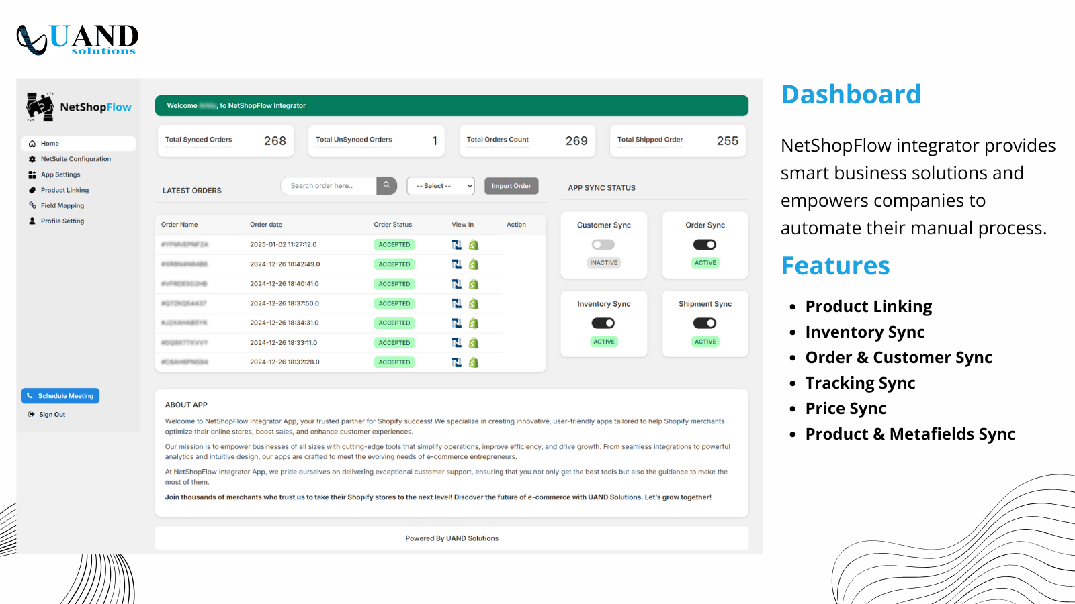
Task: Open Shopify view for order dated 2024-12-26 18:34:31.0
Action: pos(474,323)
